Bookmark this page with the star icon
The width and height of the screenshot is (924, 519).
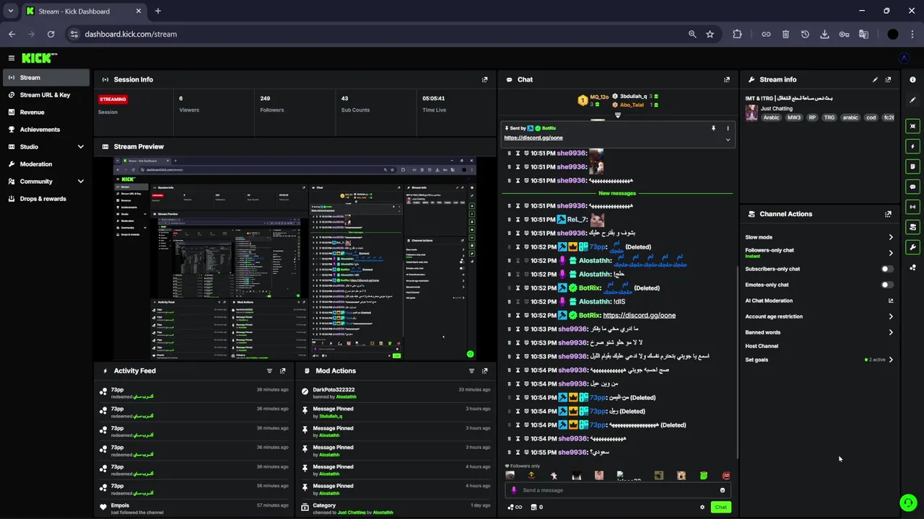[710, 34]
